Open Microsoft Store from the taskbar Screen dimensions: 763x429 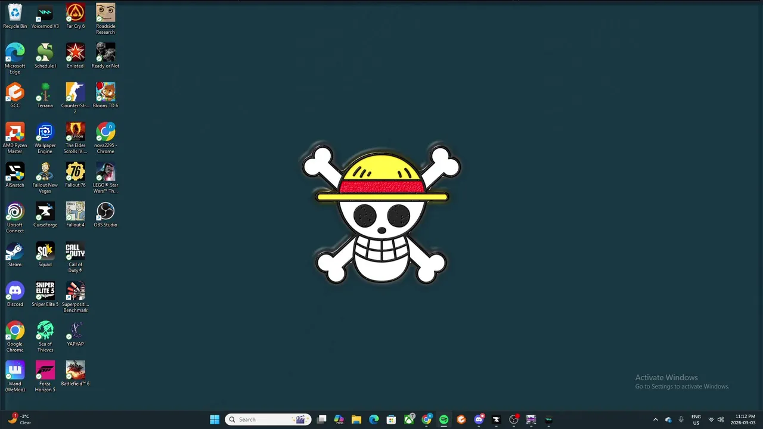[391, 419]
